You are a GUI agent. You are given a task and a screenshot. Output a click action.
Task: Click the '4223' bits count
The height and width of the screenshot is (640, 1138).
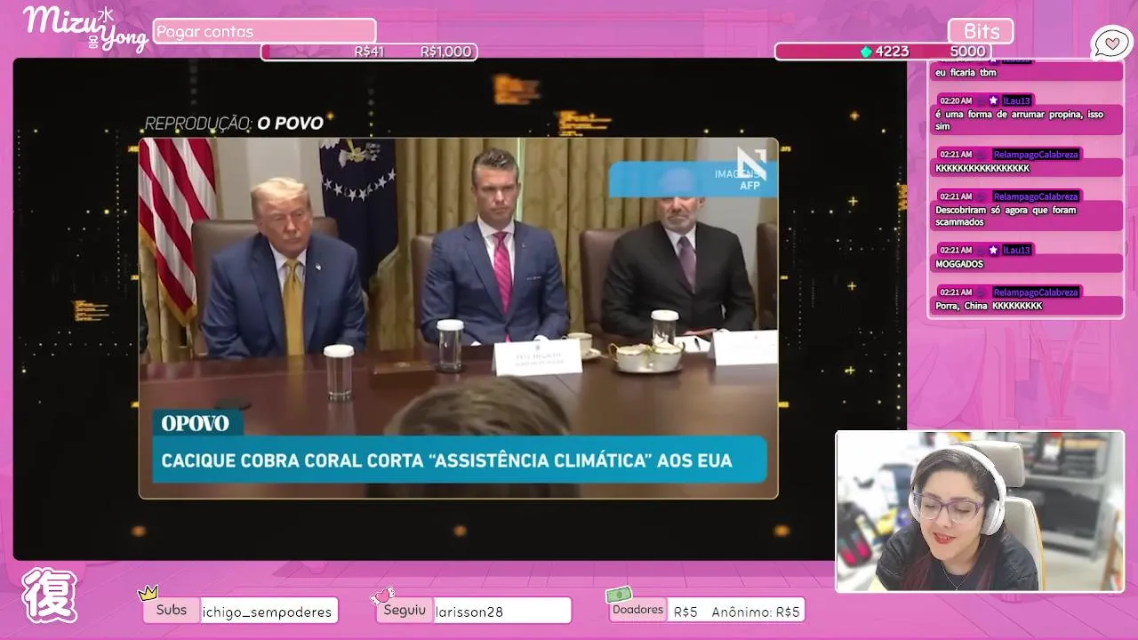click(x=892, y=52)
